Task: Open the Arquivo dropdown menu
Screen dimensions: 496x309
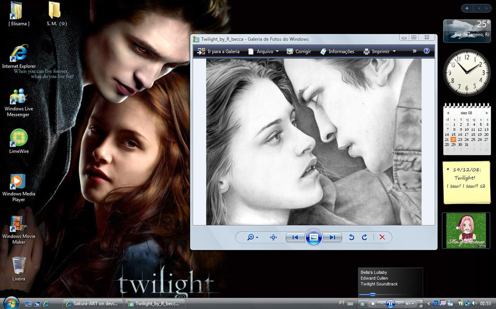Action: point(263,52)
